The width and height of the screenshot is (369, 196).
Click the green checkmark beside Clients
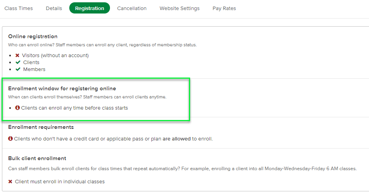coord(18,63)
